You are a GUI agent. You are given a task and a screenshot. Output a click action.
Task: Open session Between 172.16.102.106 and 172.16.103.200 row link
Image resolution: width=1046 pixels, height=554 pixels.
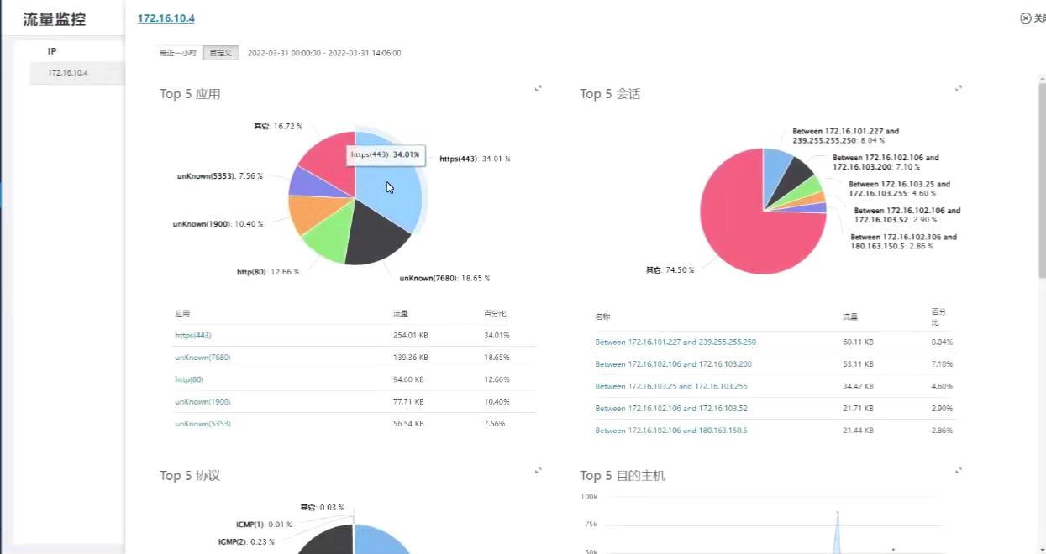click(x=673, y=364)
